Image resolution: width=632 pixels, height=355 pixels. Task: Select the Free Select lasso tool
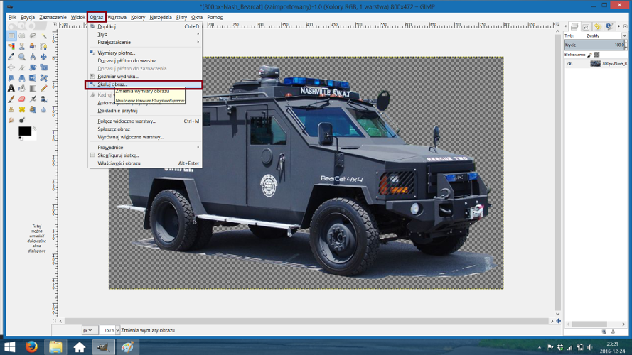click(x=33, y=35)
